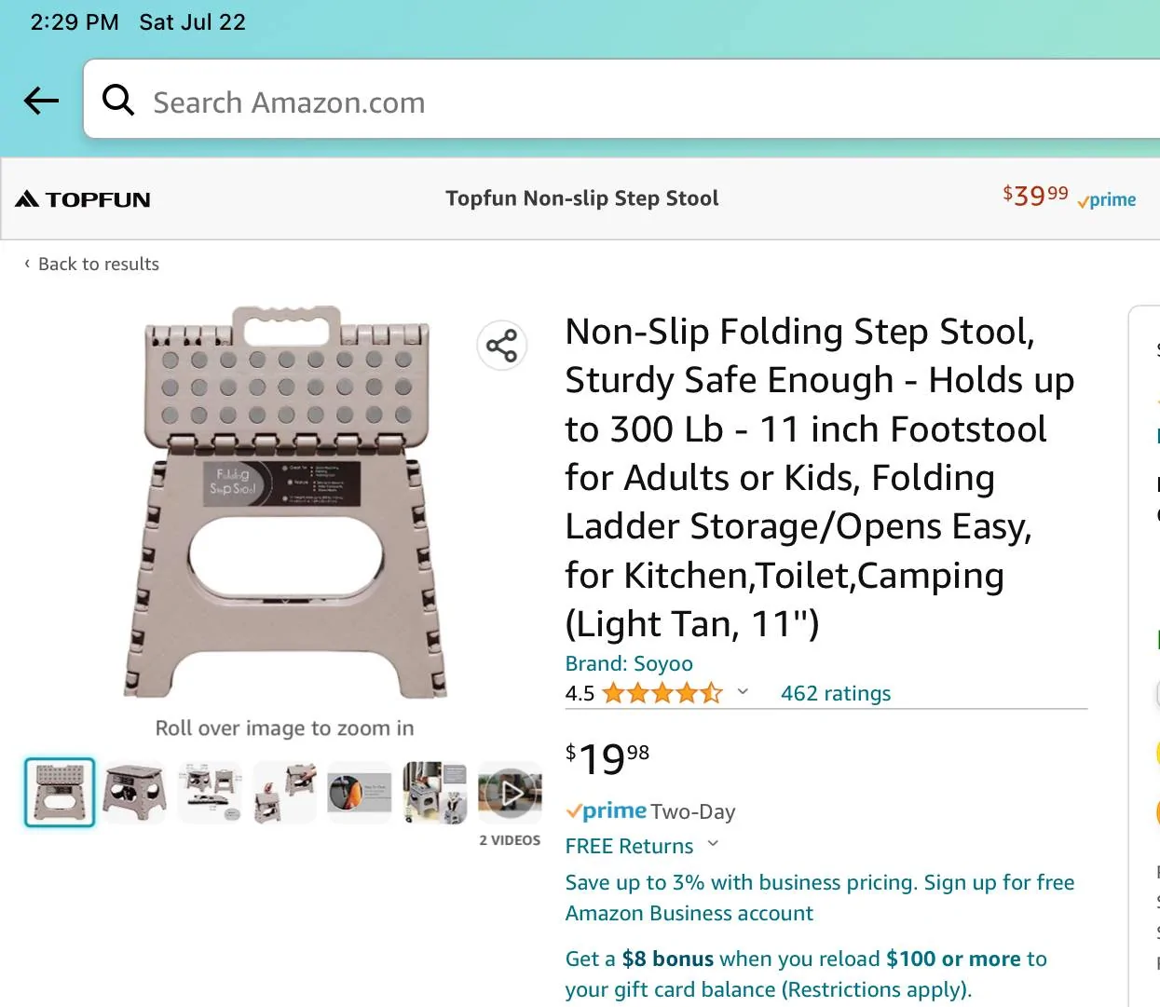Expand the rating breakdown chevron
Image resolution: width=1160 pixels, height=1007 pixels.
(x=743, y=692)
